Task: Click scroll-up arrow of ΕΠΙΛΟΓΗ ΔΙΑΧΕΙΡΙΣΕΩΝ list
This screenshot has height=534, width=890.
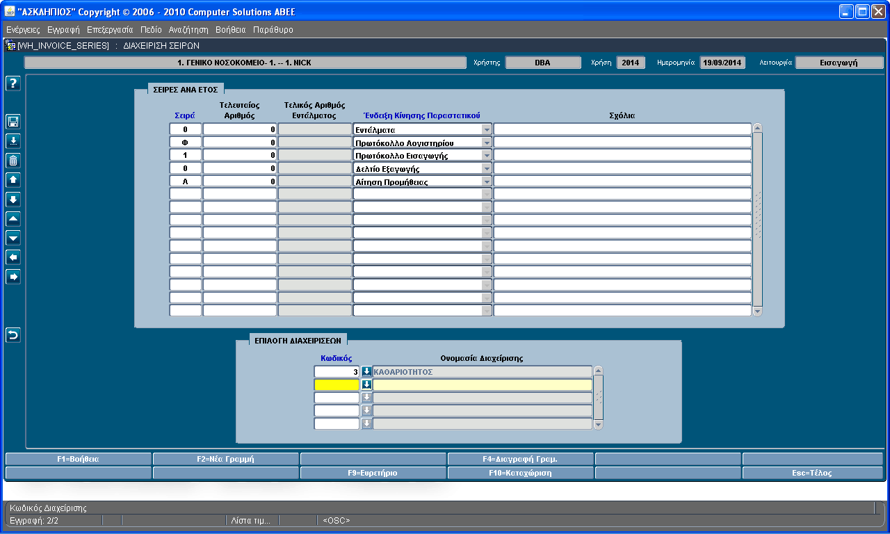Action: [598, 371]
